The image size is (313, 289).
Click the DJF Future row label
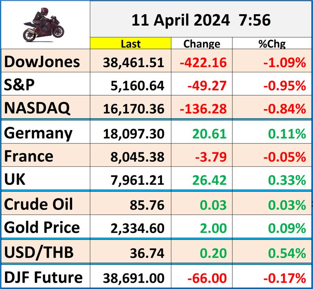(x=43, y=278)
